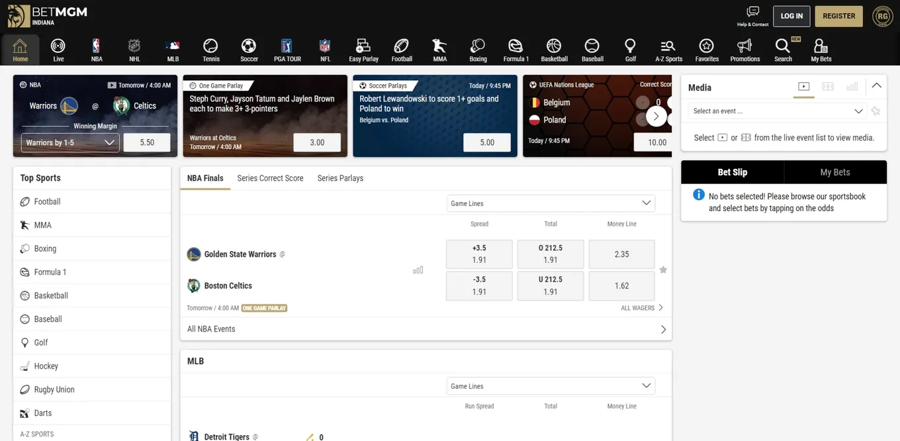This screenshot has width=900, height=441.
Task: Open ALL WAGERS link for Warriors game
Action: (x=642, y=308)
